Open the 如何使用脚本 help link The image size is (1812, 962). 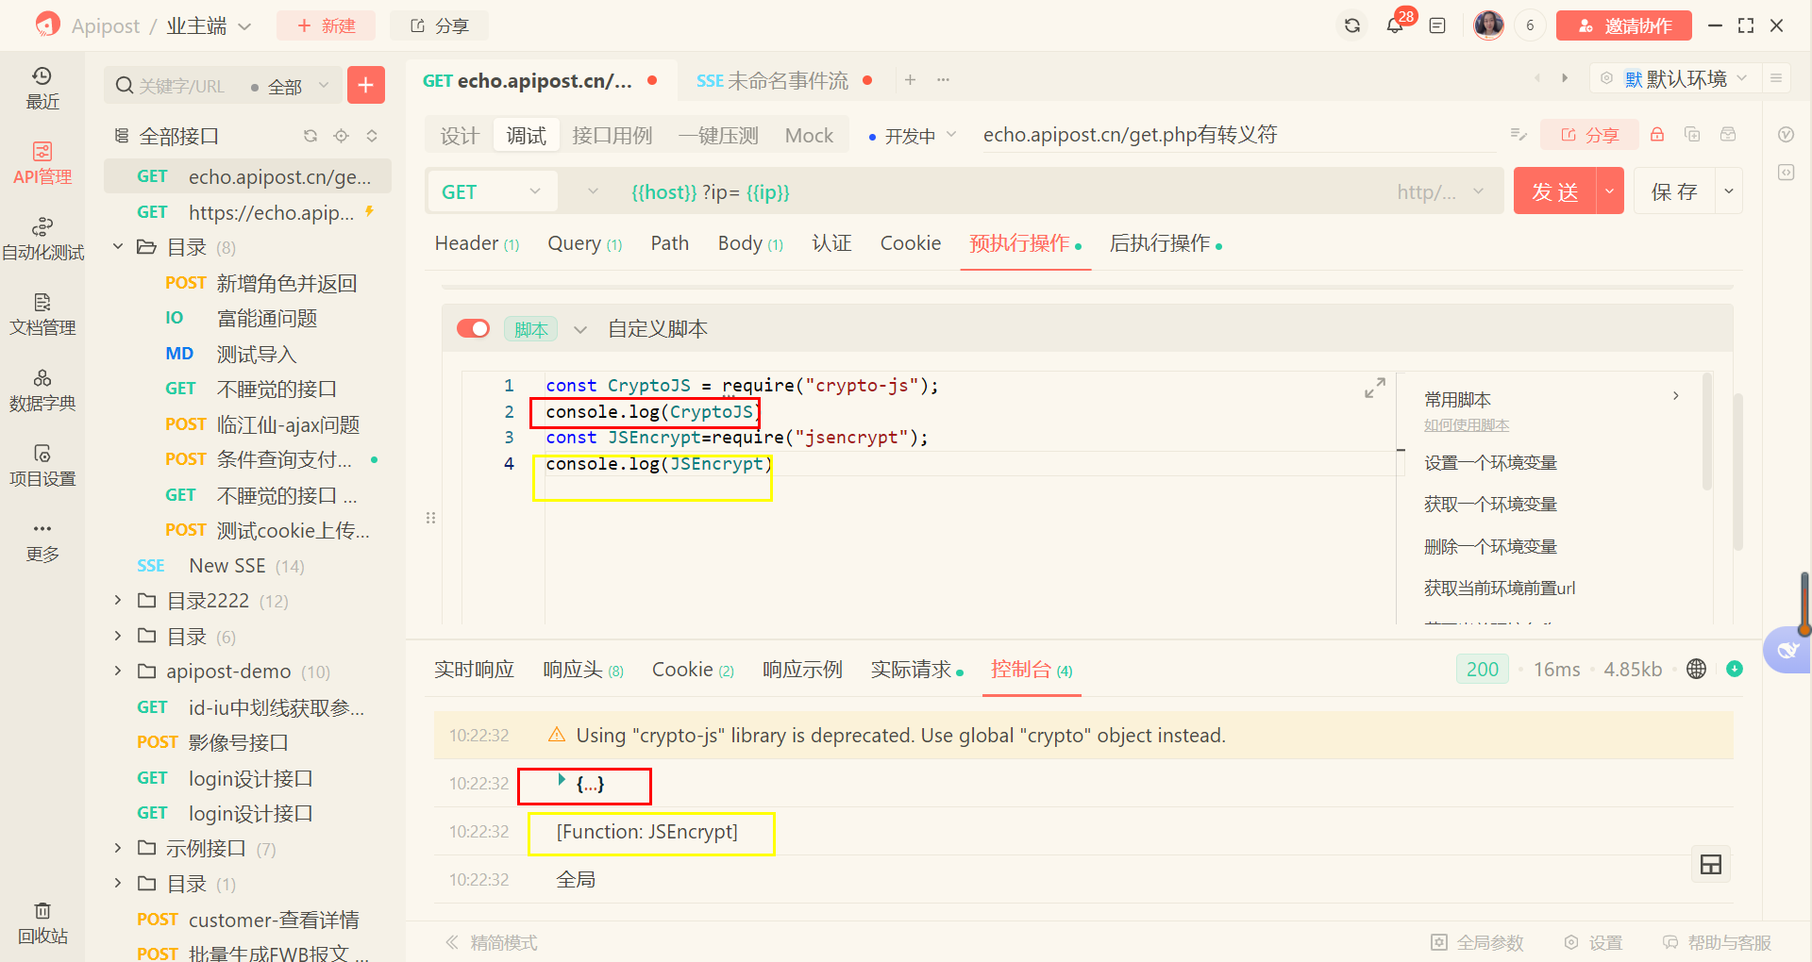(1467, 425)
